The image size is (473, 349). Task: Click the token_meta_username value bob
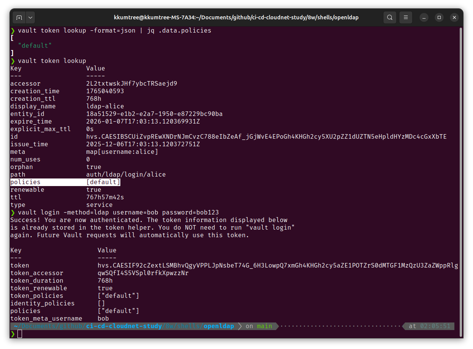[x=103, y=318]
